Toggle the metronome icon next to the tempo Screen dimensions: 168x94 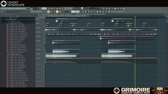click(49, 9)
